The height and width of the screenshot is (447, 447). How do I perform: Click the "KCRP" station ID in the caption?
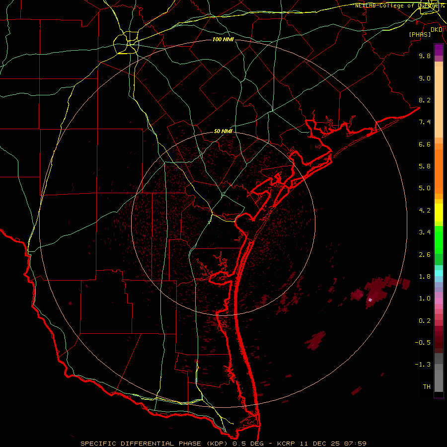pyautogui.click(x=286, y=444)
